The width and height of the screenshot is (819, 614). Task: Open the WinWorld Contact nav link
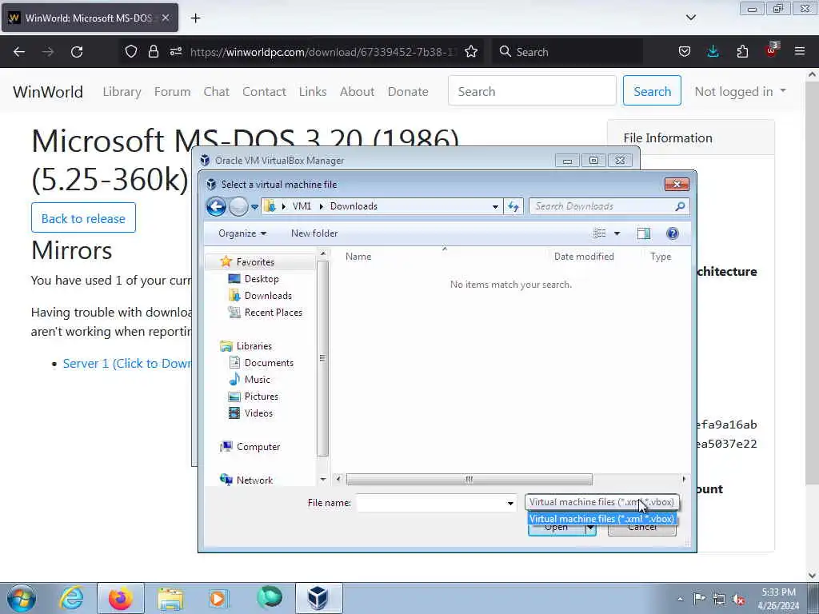click(264, 91)
